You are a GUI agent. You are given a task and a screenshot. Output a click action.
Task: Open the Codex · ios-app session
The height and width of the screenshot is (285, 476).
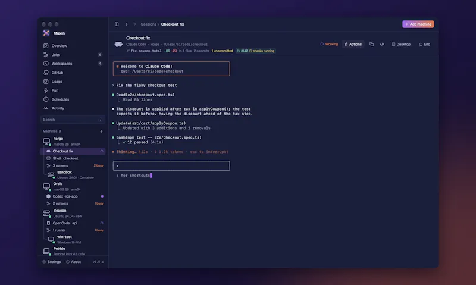[x=73, y=196]
